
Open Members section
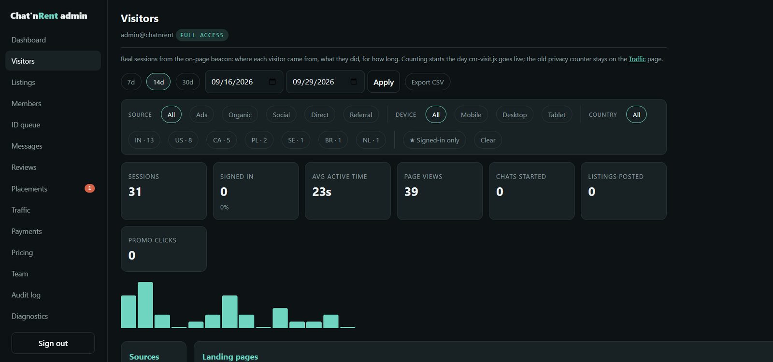(53, 103)
